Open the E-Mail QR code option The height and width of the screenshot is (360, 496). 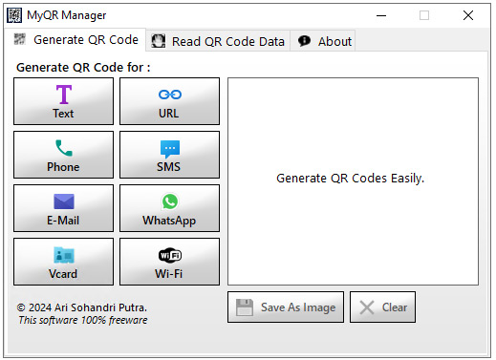coord(63,208)
